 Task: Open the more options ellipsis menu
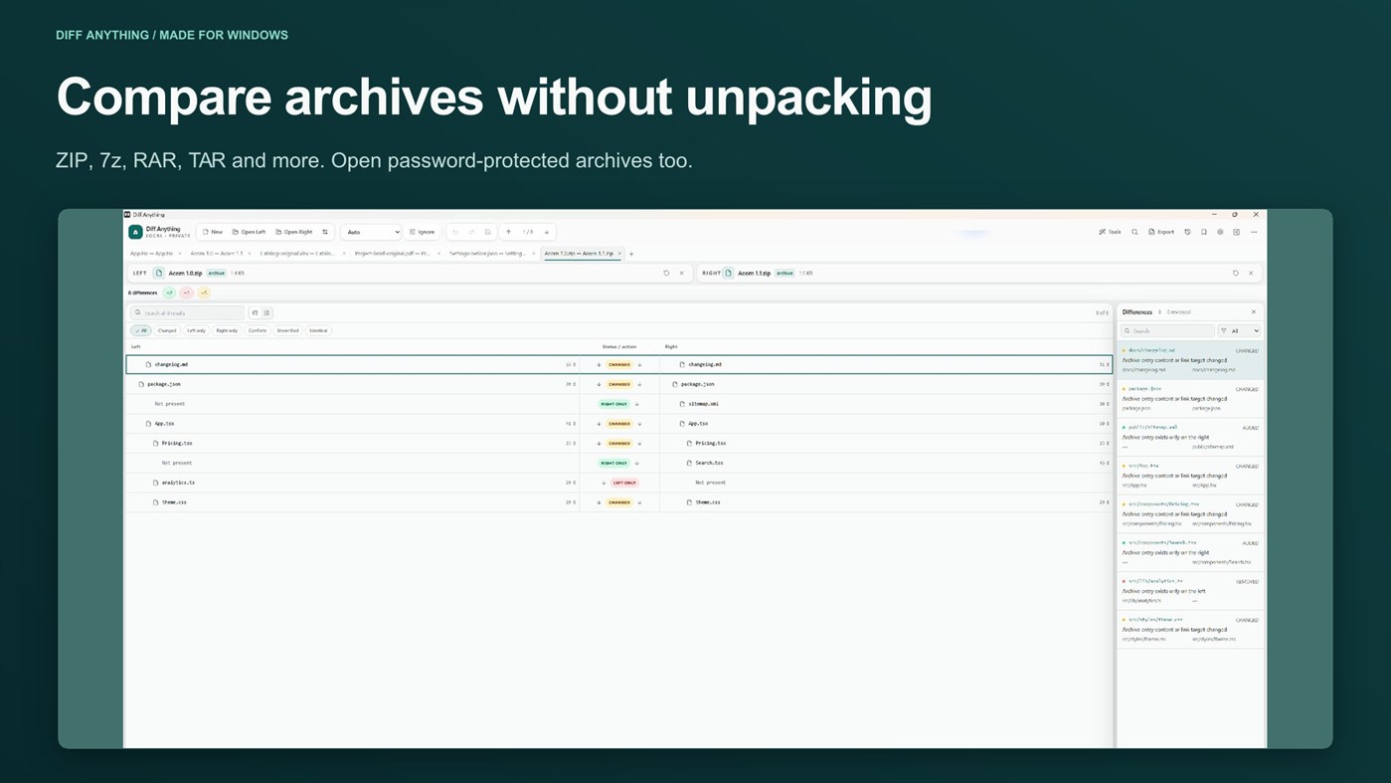(1254, 232)
